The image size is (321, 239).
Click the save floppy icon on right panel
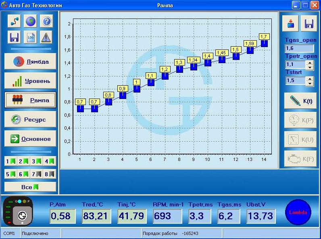pos(308,24)
